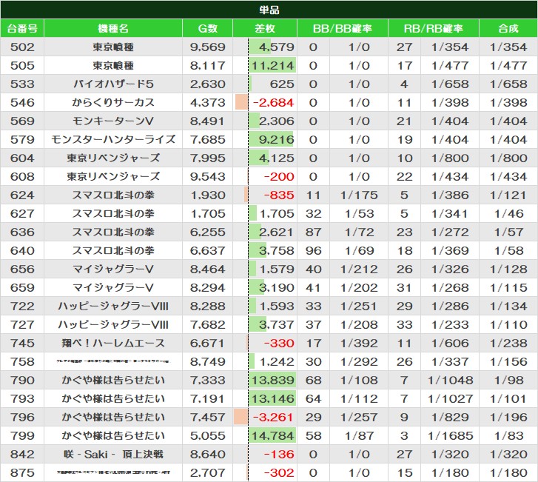Click the 11,214 差枚 value
This screenshot has width=538, height=482.
point(273,66)
